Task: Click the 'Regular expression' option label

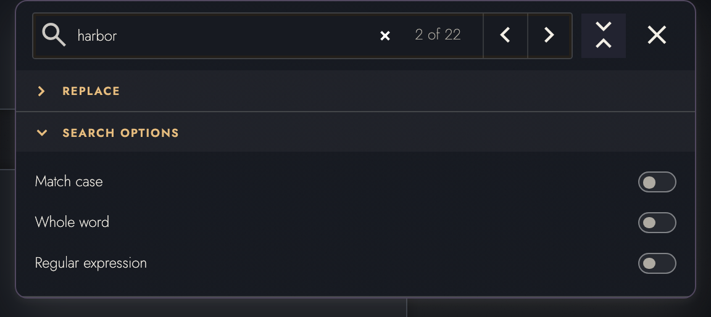Action: tap(91, 263)
